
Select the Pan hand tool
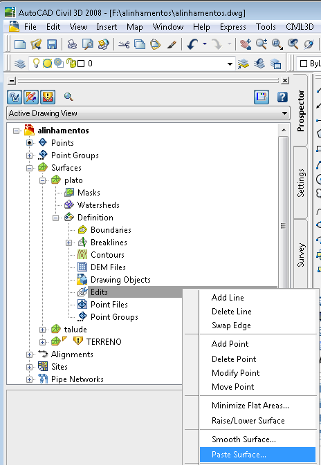tap(246, 44)
